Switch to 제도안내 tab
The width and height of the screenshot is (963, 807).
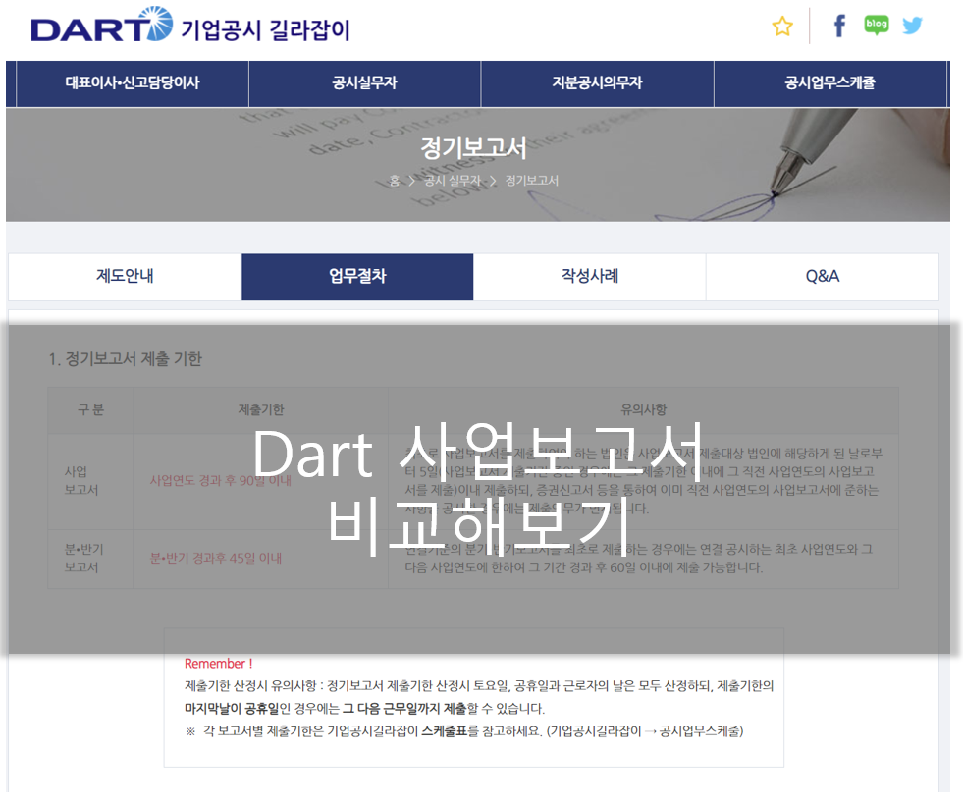coord(125,277)
